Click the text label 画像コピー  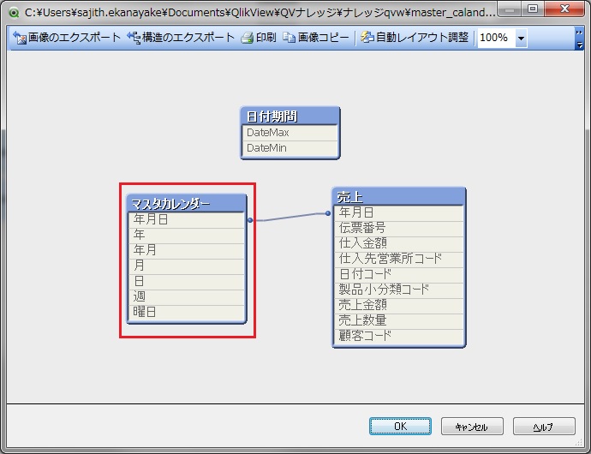point(324,38)
